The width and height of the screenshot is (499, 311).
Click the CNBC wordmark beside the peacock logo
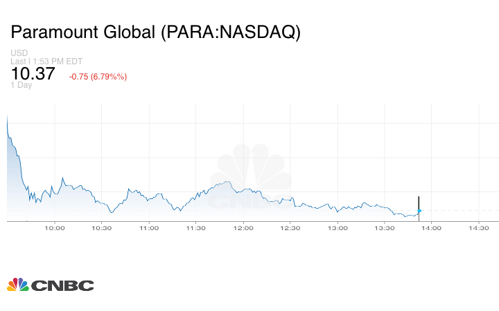(x=62, y=285)
